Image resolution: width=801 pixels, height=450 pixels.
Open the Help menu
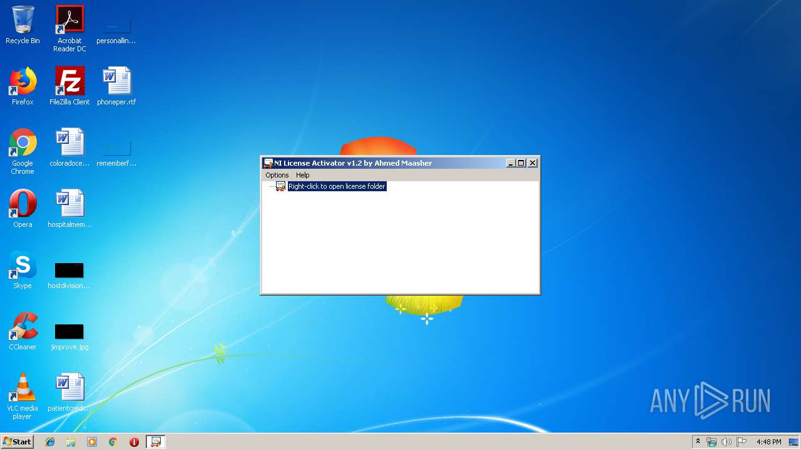pyautogui.click(x=303, y=175)
